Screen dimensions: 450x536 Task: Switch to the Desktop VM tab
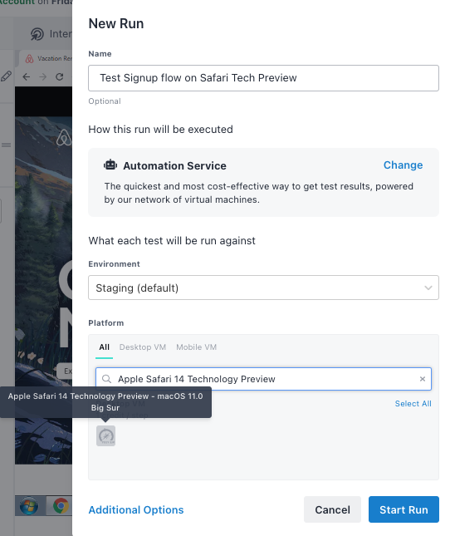pyautogui.click(x=142, y=347)
